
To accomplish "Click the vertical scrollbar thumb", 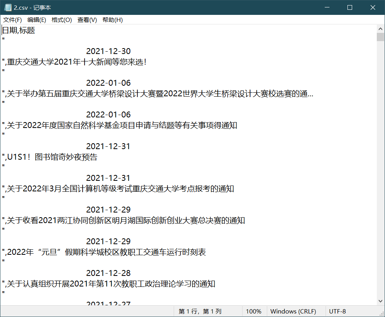I will point(380,37).
